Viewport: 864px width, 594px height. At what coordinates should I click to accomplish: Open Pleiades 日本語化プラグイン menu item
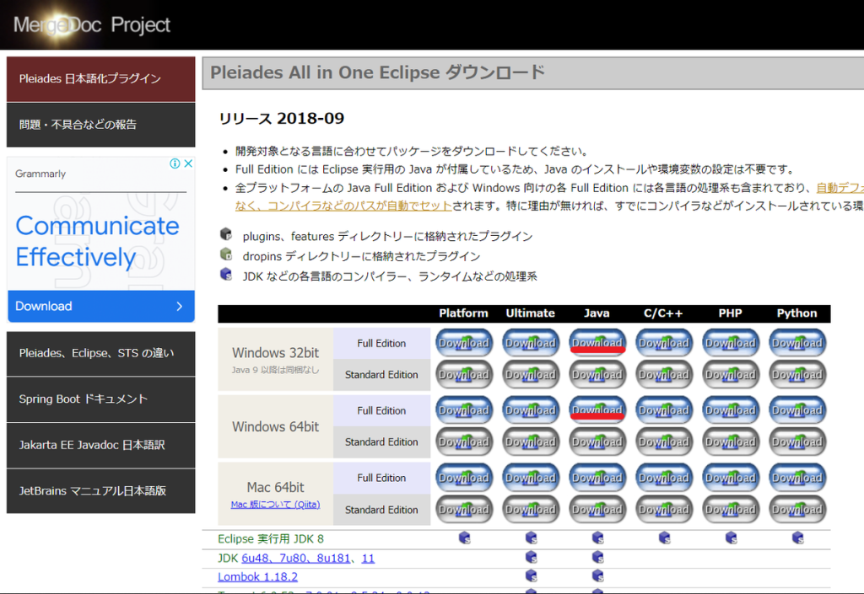coord(100,79)
